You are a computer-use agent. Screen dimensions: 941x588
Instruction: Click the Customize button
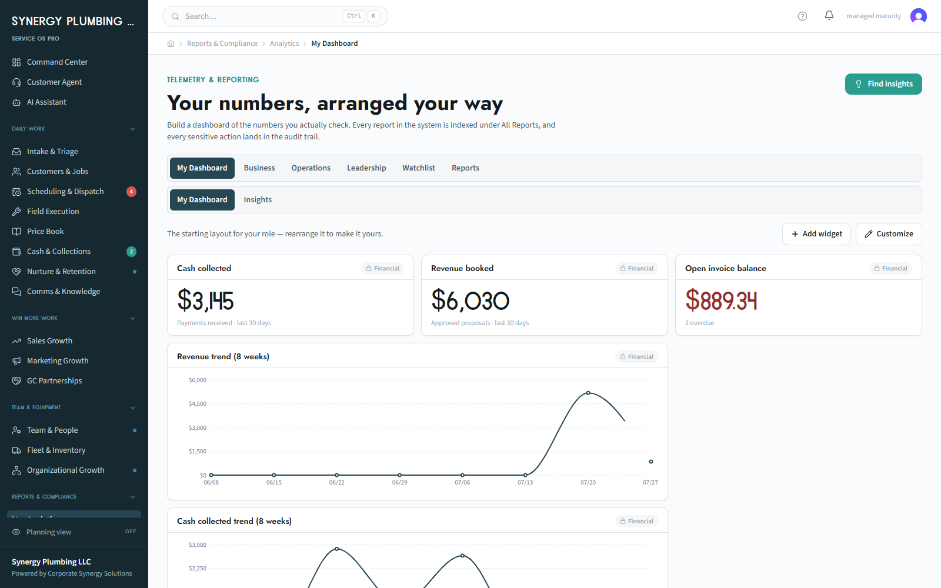click(x=889, y=234)
